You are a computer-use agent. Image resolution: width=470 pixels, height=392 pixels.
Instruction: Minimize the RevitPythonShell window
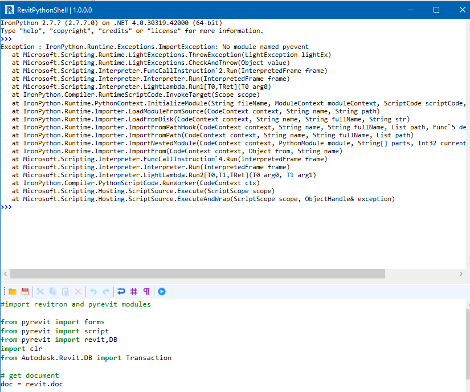coord(410,10)
